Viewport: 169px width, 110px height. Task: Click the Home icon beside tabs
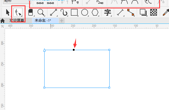point(3,21)
